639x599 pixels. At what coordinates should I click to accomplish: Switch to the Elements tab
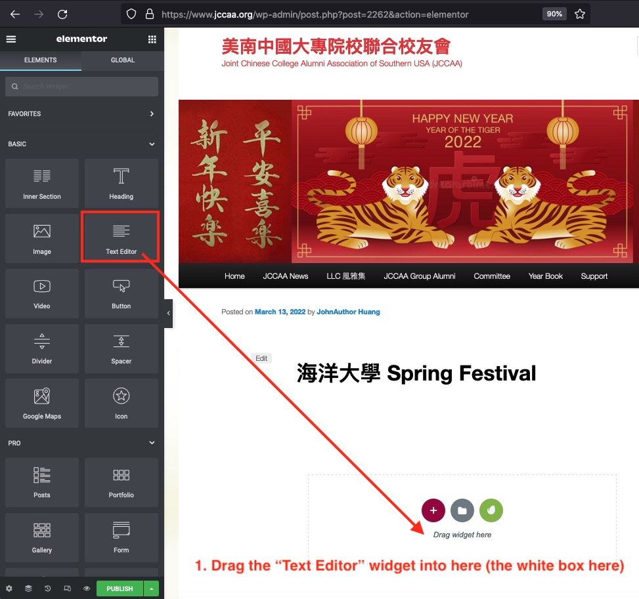(40, 60)
